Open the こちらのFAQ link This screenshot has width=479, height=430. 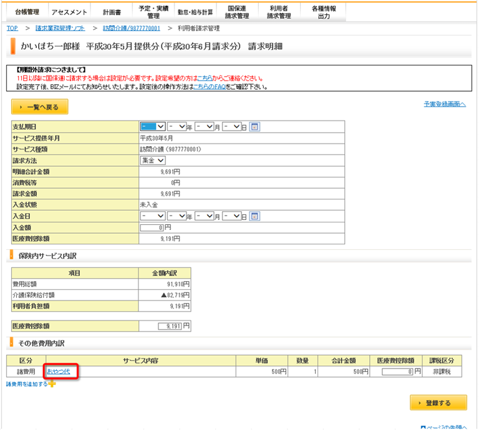pos(210,87)
